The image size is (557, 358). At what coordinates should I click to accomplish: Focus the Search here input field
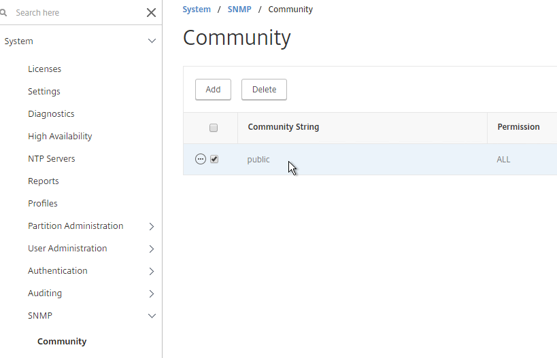(x=78, y=13)
